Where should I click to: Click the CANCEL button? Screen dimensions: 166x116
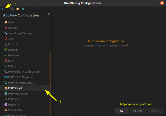[x=138, y=111]
